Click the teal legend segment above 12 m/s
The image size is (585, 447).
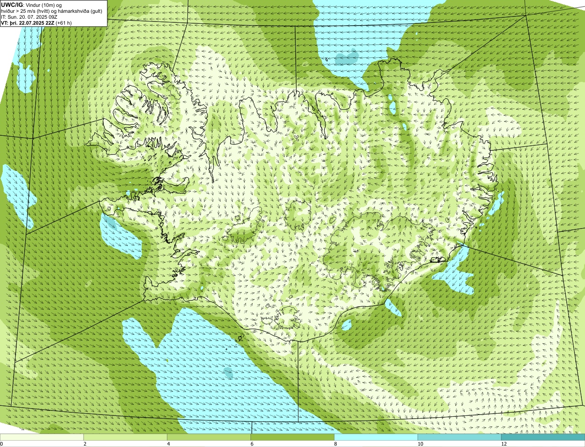543,437
